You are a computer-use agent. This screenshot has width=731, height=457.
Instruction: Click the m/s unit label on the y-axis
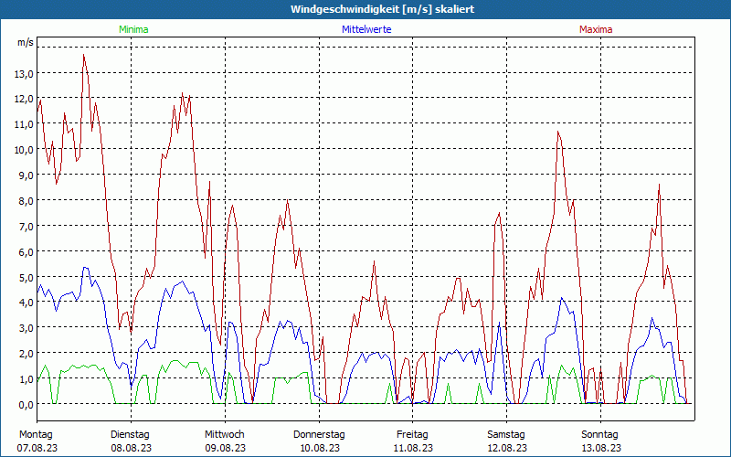[25, 43]
